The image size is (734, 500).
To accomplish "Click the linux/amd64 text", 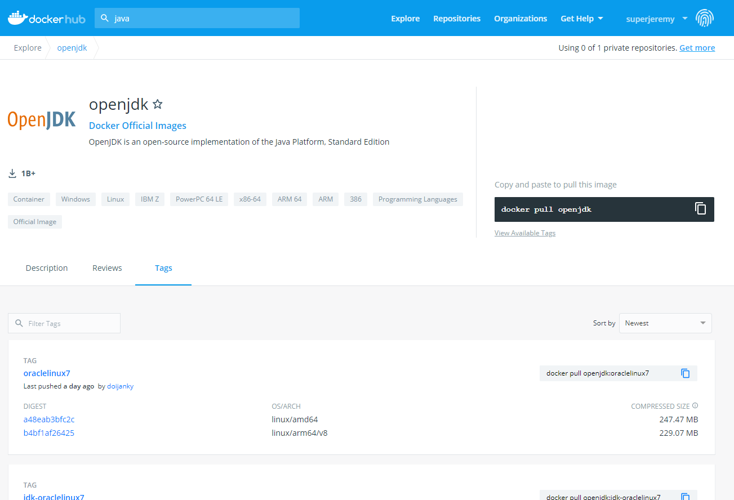I will pyautogui.click(x=295, y=419).
